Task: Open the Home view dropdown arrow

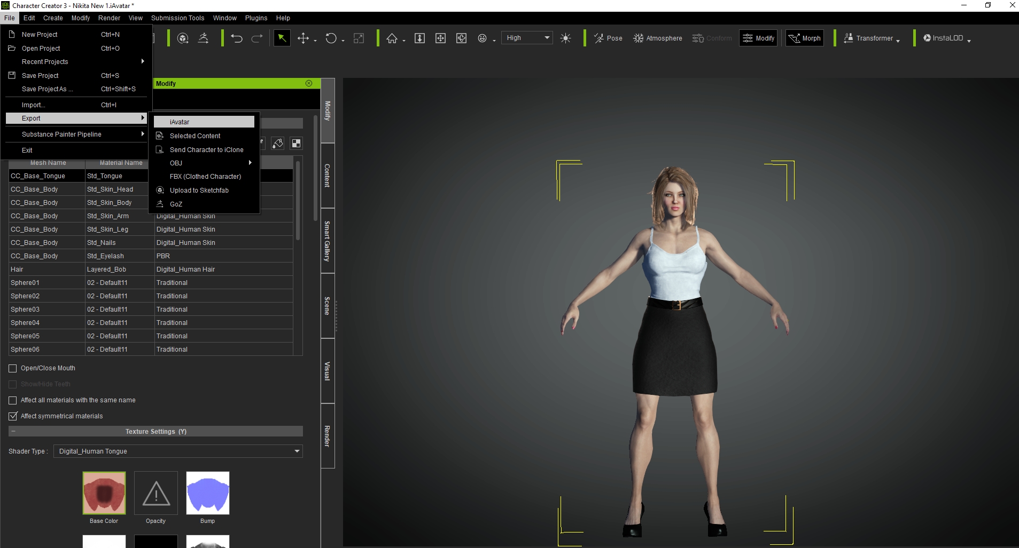Action: click(404, 41)
